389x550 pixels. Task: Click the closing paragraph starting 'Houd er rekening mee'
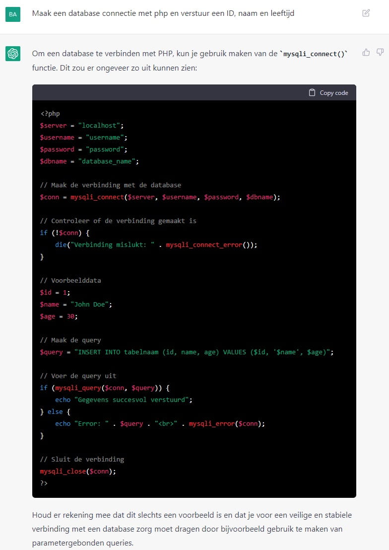point(192,529)
